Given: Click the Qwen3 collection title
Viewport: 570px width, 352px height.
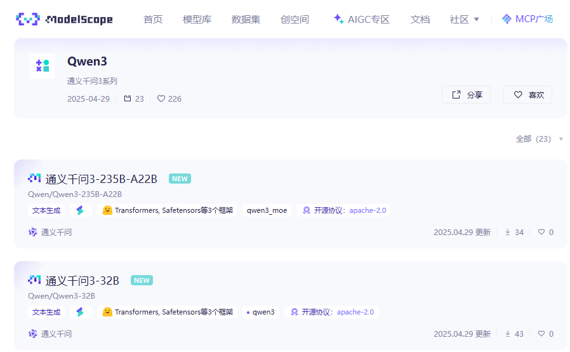Looking at the screenshot, I should coord(87,61).
